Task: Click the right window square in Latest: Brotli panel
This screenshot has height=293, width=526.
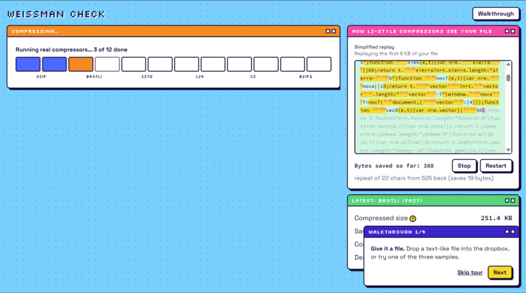Action: [x=512, y=201]
